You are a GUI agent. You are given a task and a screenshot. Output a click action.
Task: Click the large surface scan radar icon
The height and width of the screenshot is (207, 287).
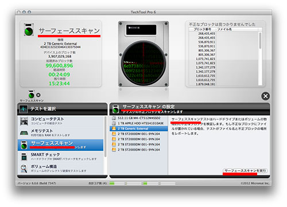point(29,30)
